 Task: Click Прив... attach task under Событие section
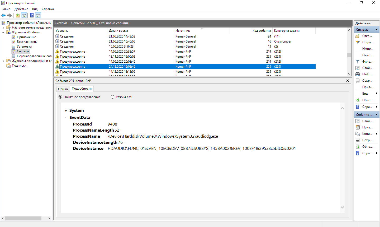coord(367,127)
